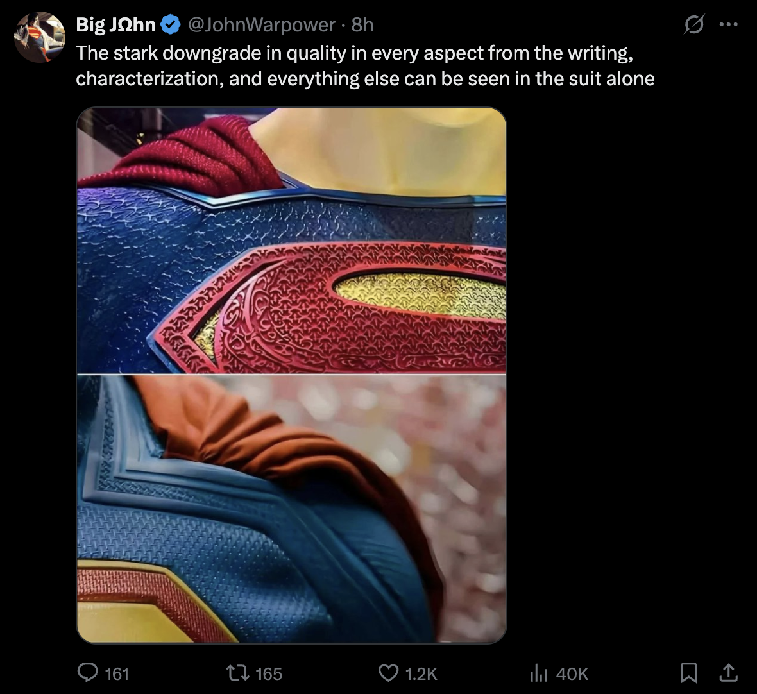Click the 40K views count
Screen dimensions: 757x694
[x=572, y=673]
